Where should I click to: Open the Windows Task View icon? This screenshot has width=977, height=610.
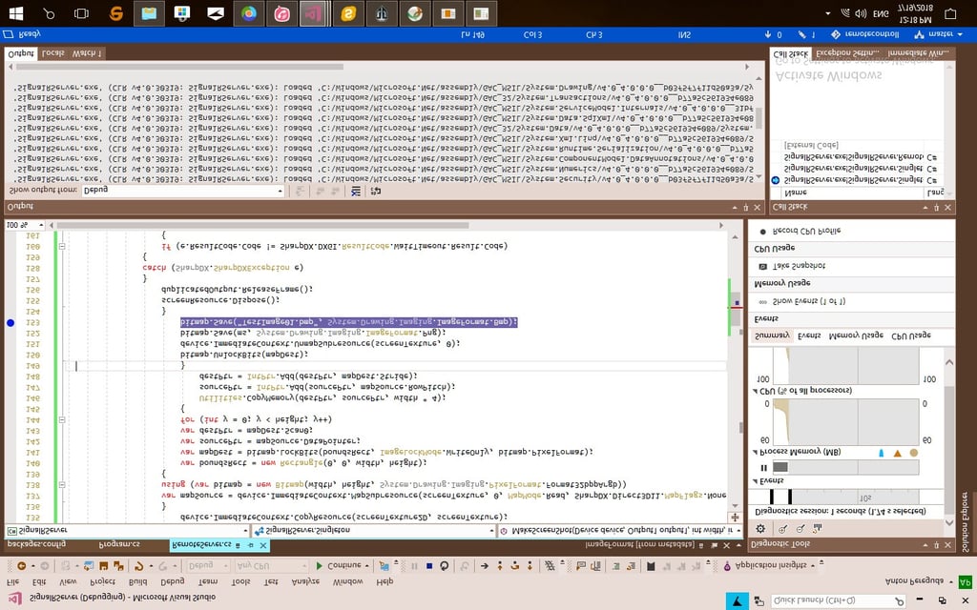pyautogui.click(x=81, y=13)
